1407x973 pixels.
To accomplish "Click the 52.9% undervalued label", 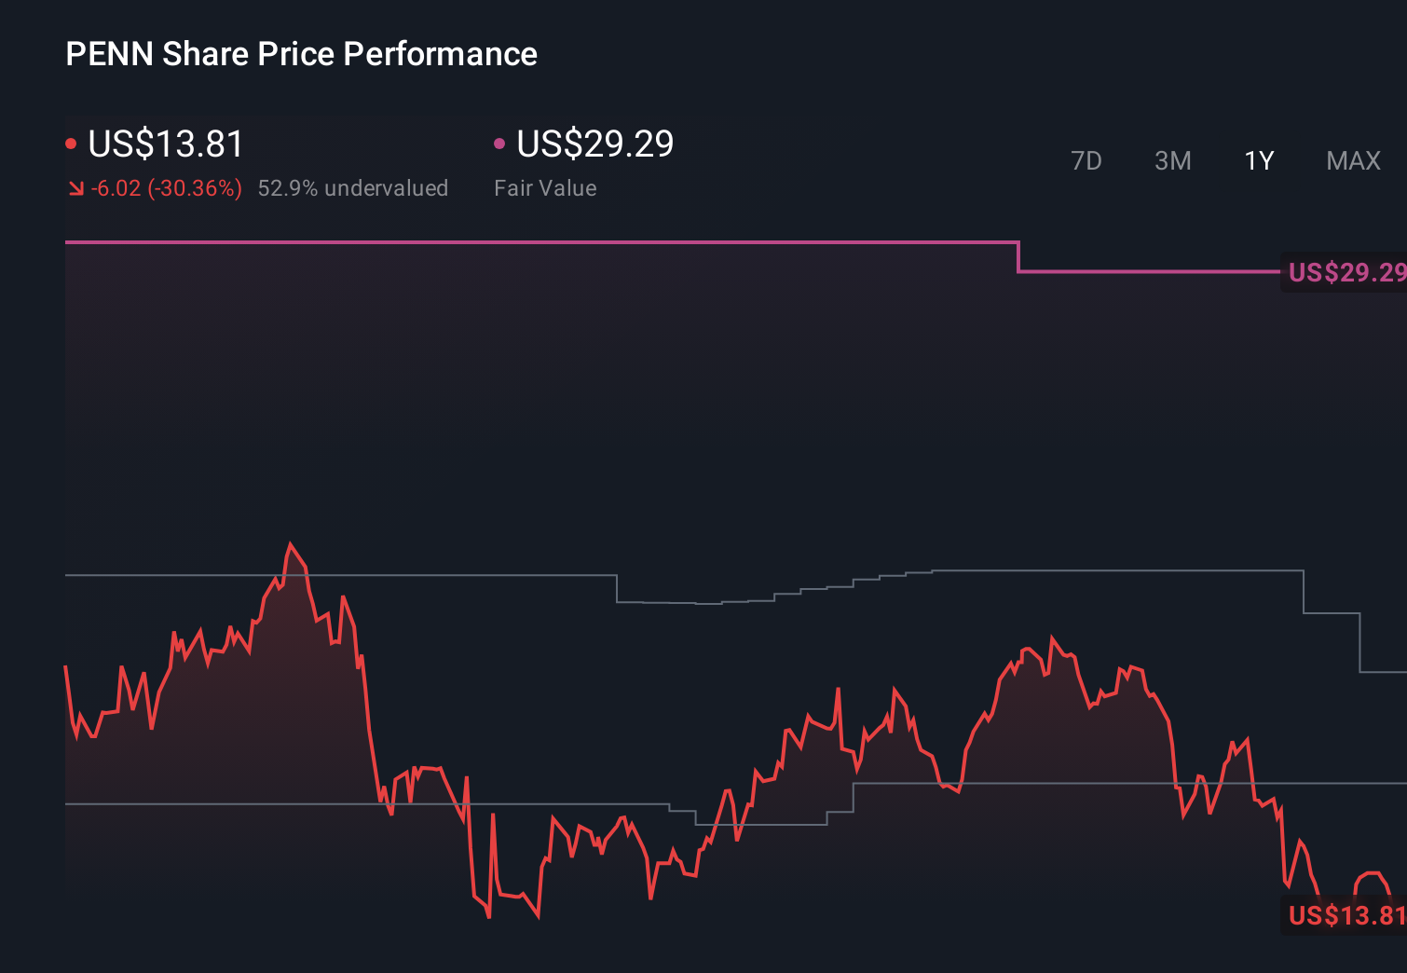I will point(353,187).
